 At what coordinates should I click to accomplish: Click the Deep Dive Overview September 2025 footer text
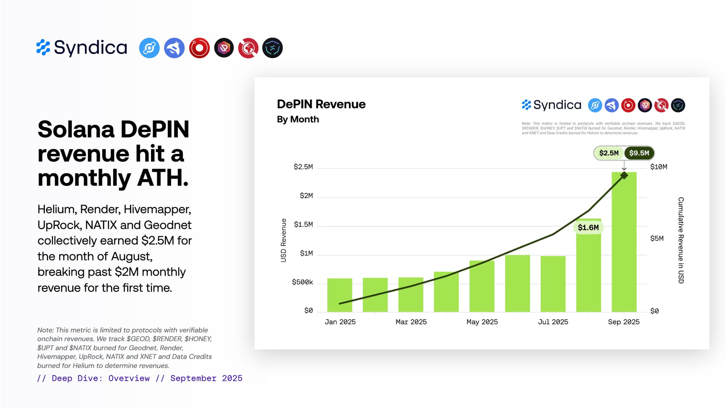pyautogui.click(x=140, y=378)
